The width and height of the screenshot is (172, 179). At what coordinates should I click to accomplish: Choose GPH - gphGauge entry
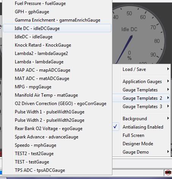click(x=57, y=12)
